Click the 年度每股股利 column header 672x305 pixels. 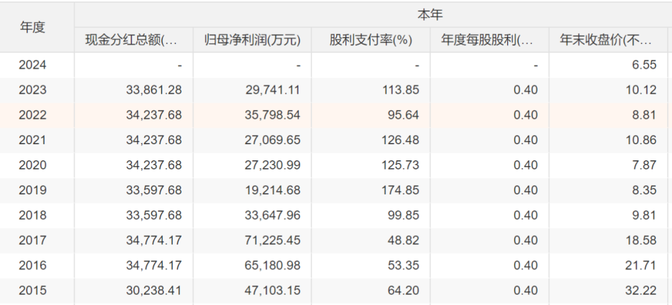(488, 40)
